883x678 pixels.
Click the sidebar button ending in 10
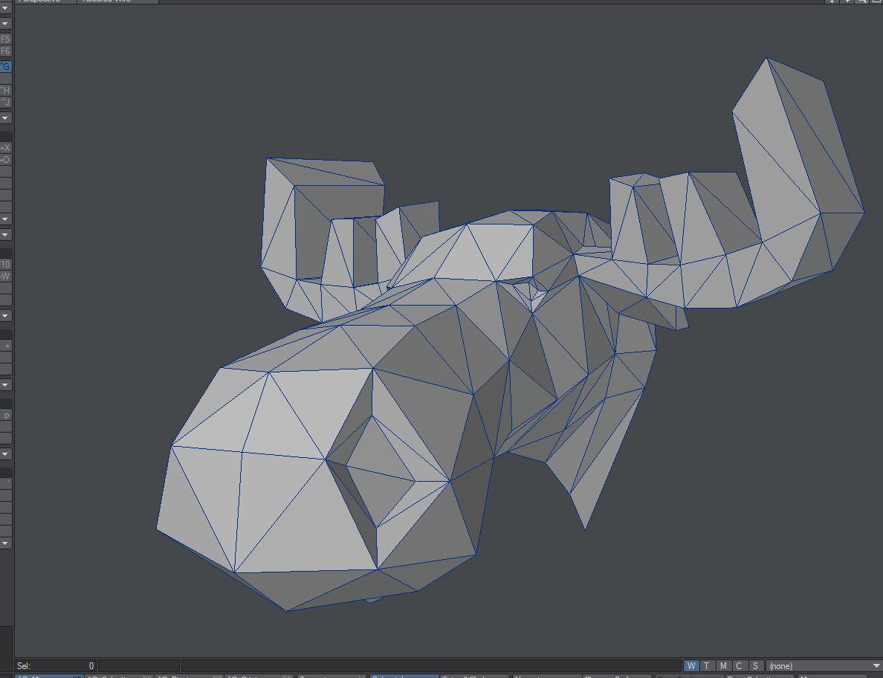(x=5, y=264)
